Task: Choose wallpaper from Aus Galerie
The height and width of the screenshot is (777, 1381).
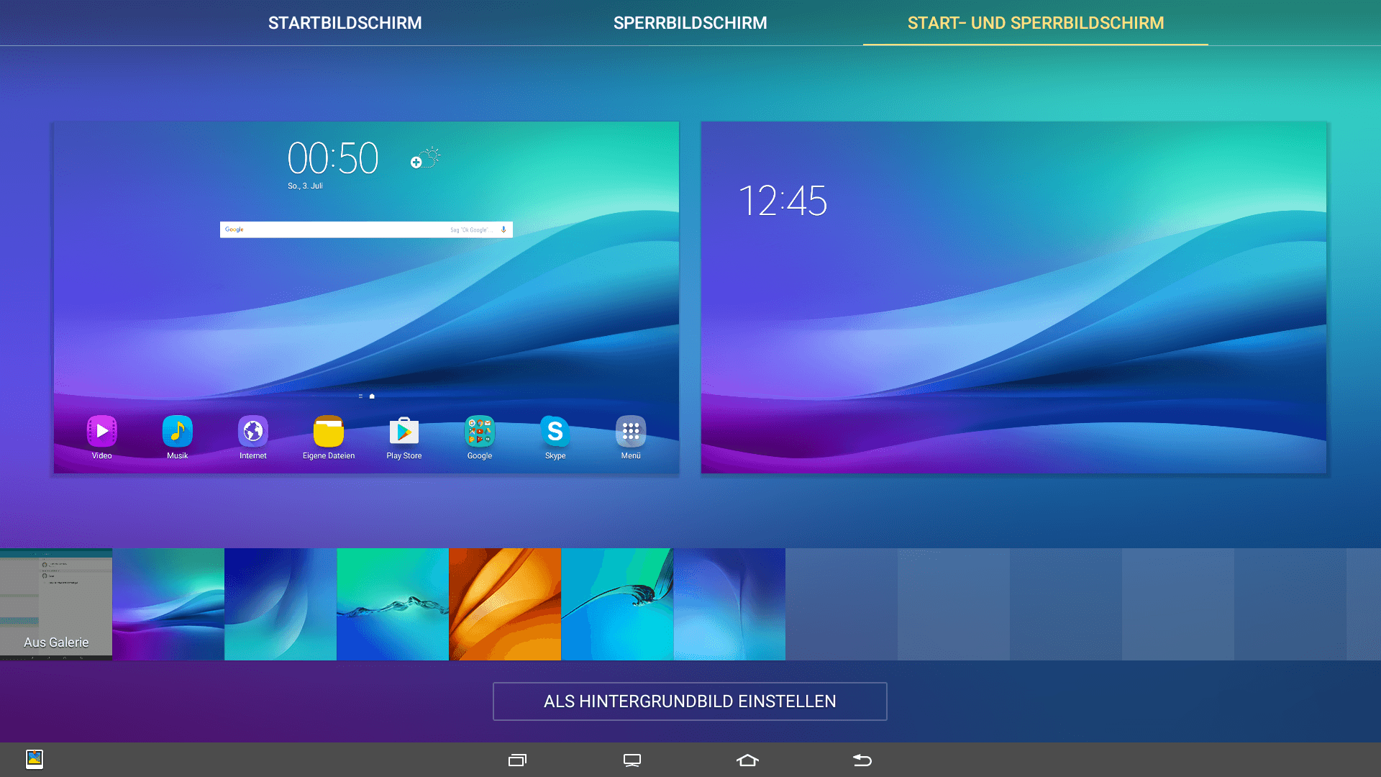Action: coord(56,604)
